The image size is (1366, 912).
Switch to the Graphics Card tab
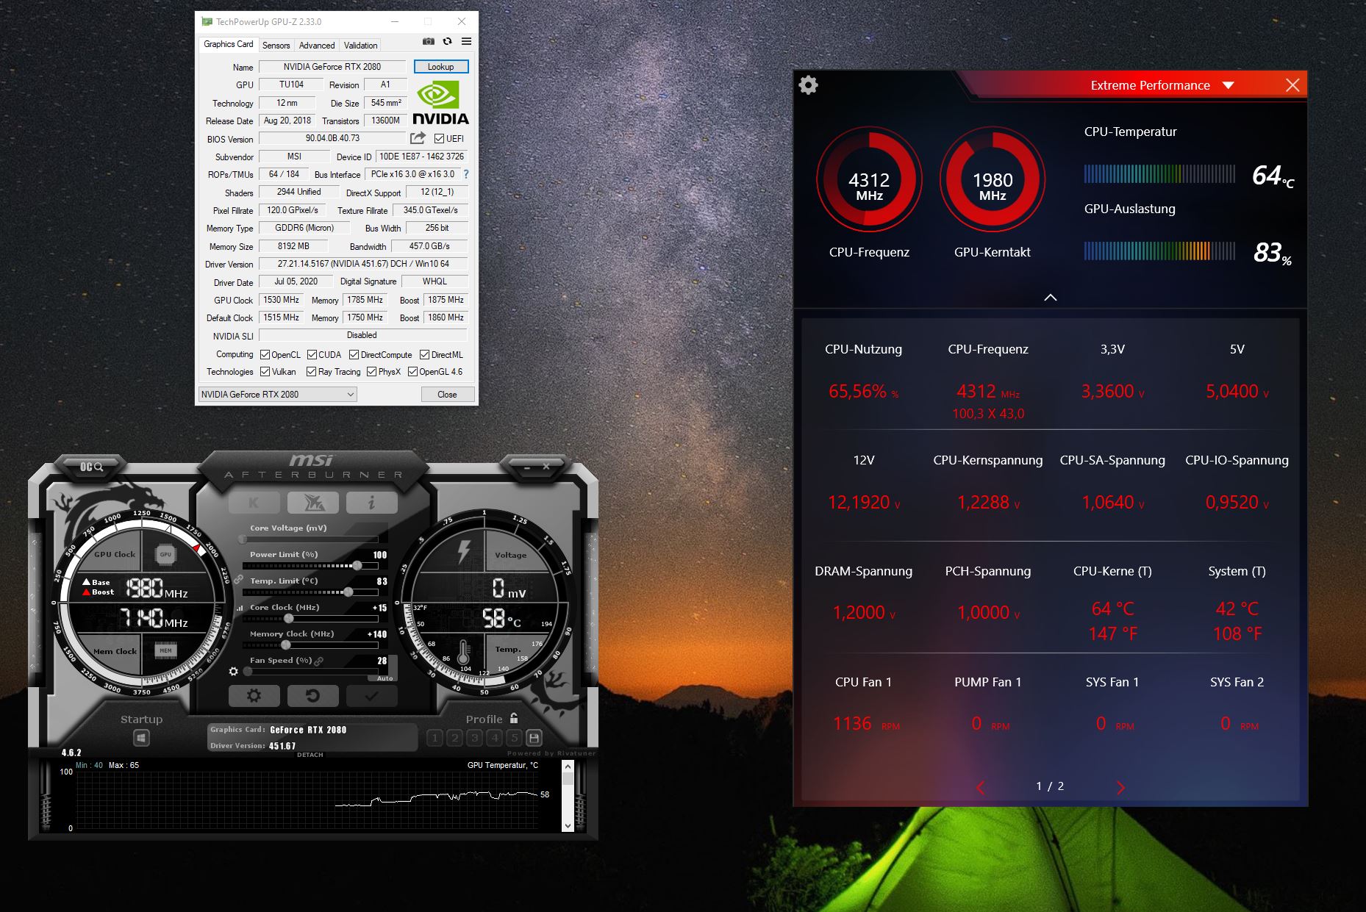[x=229, y=44]
